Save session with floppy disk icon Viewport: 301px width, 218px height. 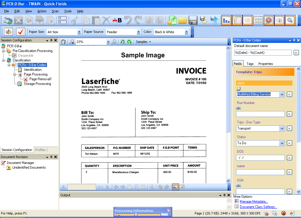tap(193, 20)
